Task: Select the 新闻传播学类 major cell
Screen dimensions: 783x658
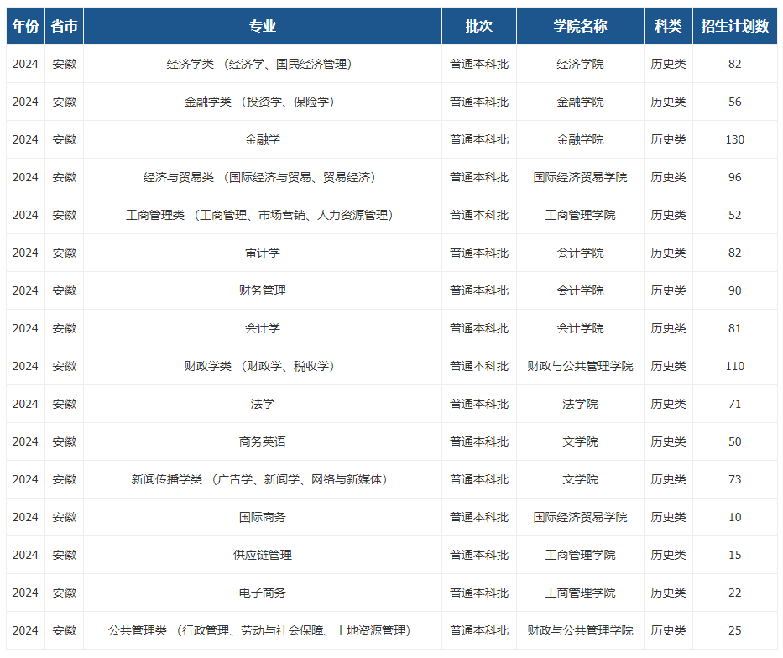Action: click(x=263, y=480)
